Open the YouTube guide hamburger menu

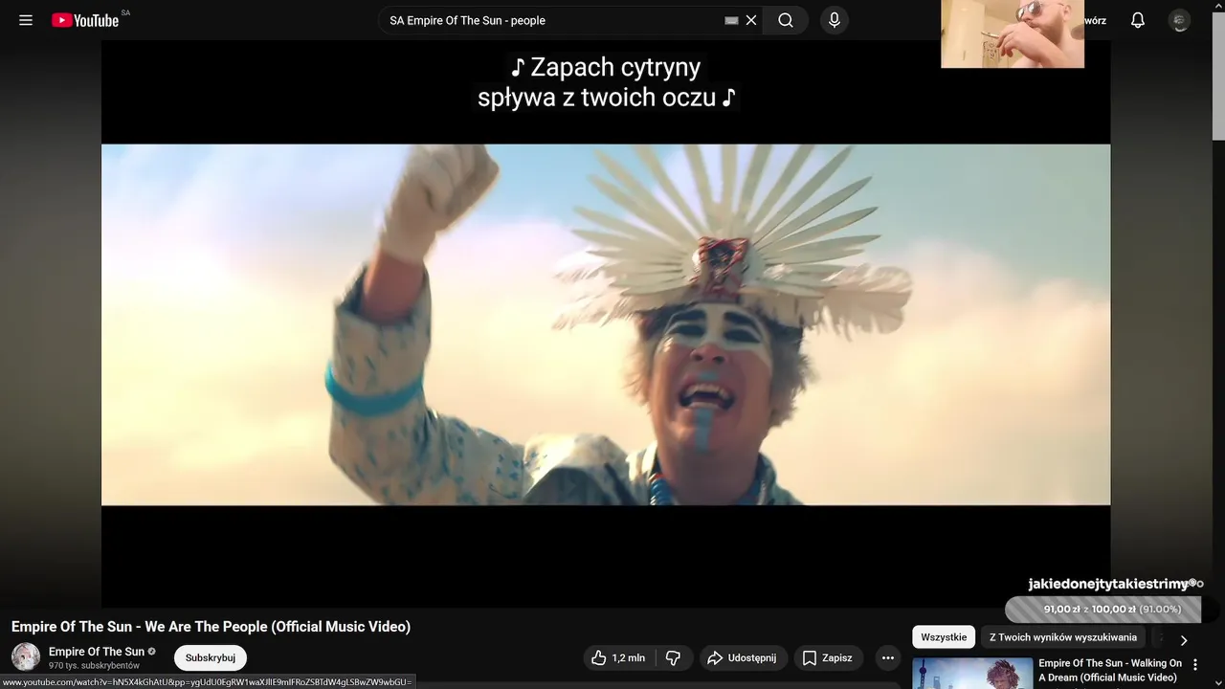tap(26, 20)
